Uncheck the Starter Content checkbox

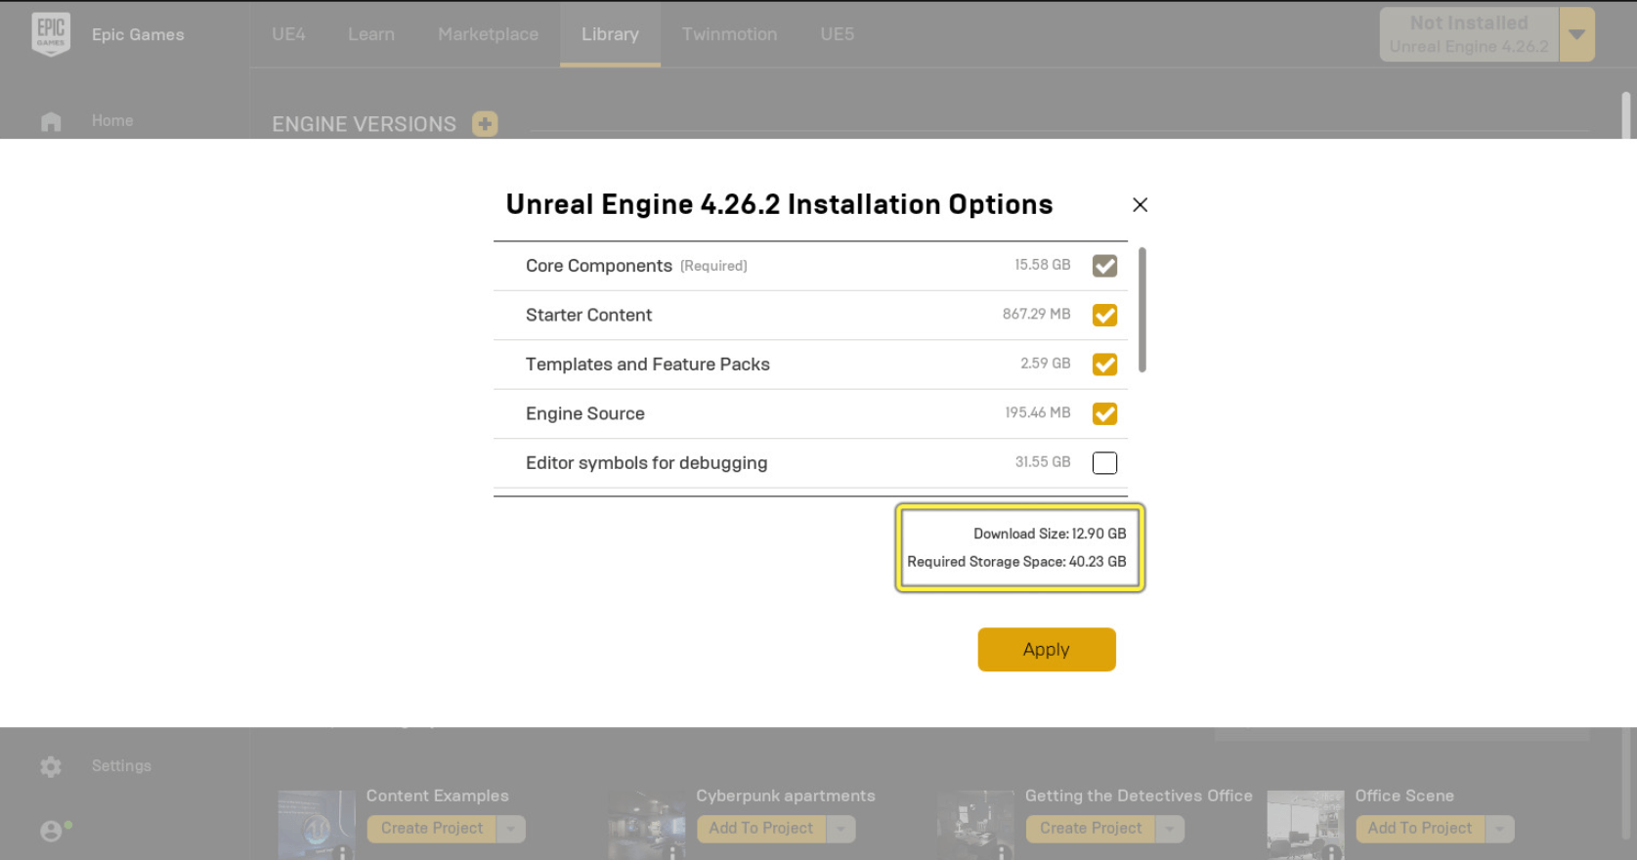pos(1104,315)
